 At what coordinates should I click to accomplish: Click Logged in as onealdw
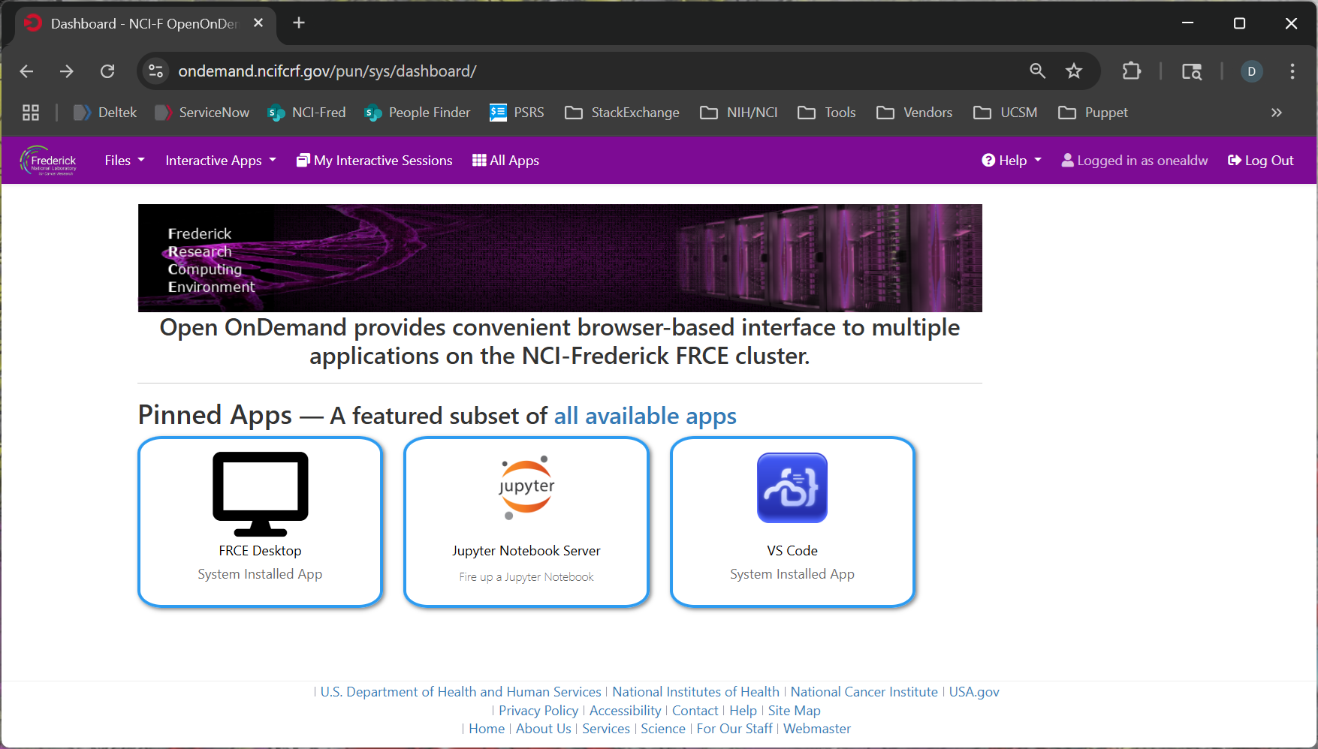click(x=1134, y=160)
